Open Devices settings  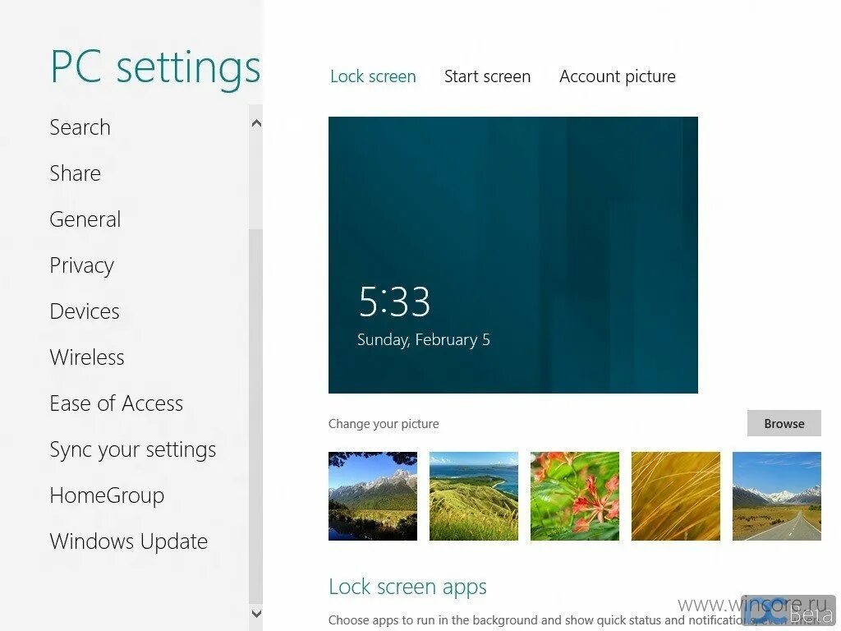[85, 311]
